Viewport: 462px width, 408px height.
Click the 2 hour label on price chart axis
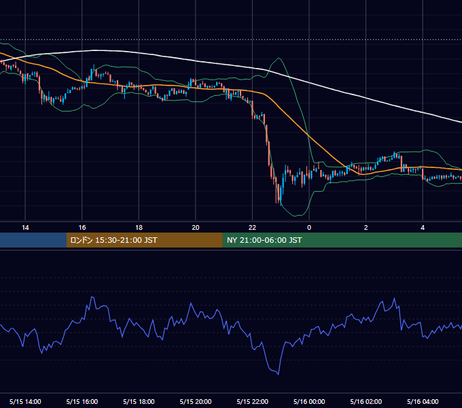coord(366,228)
